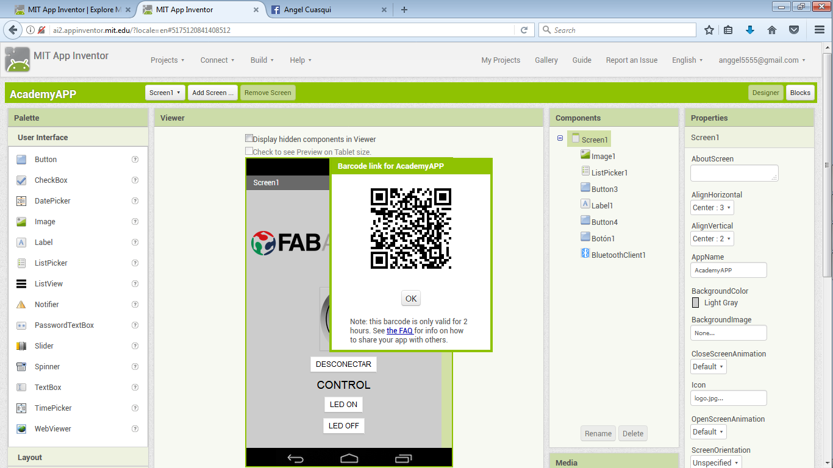The image size is (833, 468).
Task: Select the Spinner palette icon
Action: tap(21, 367)
